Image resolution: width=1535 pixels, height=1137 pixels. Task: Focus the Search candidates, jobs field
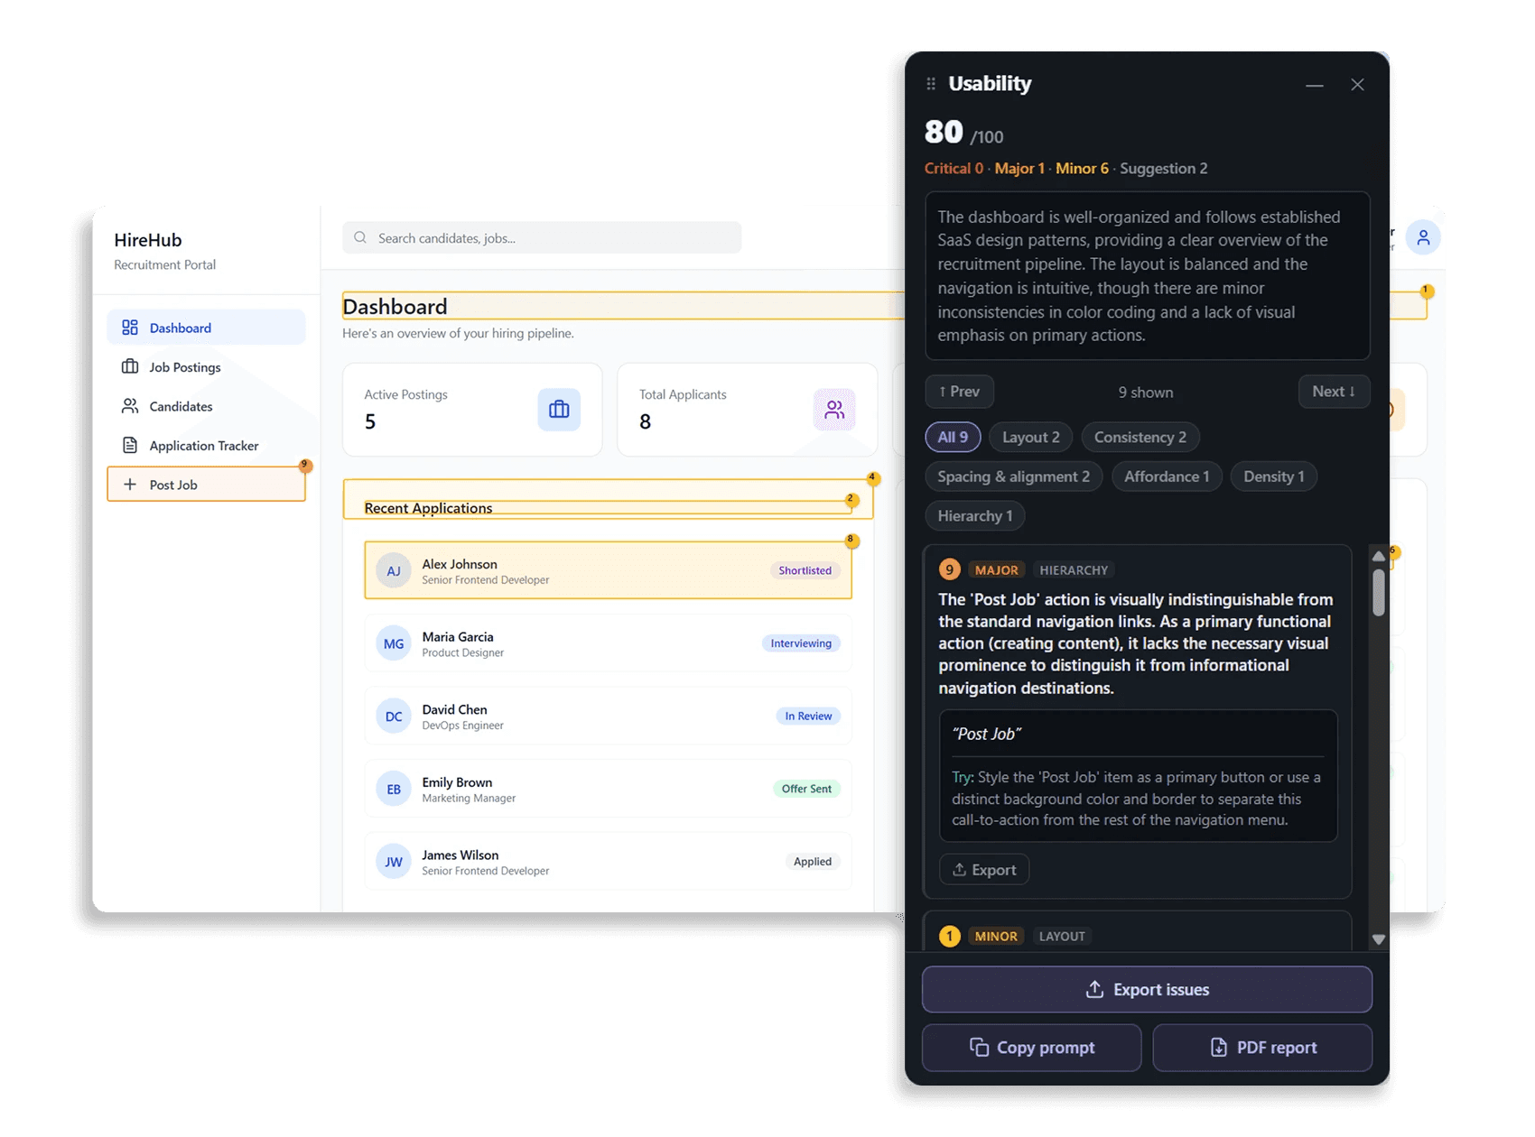(542, 237)
